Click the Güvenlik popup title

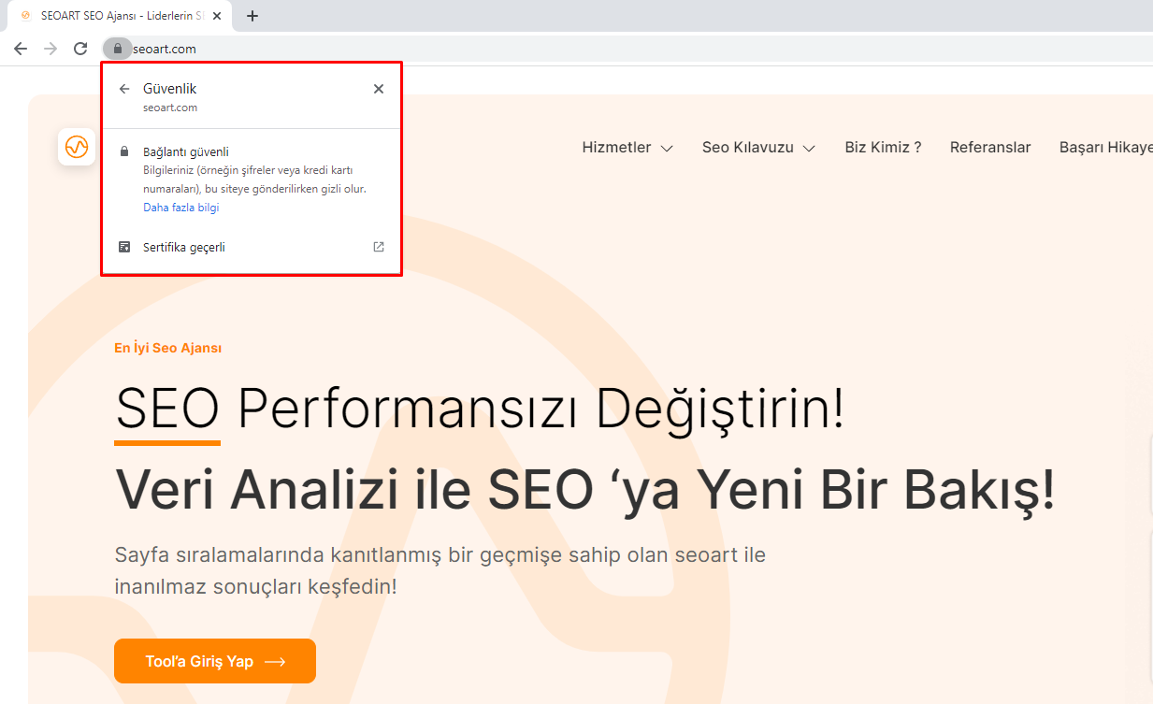point(169,89)
